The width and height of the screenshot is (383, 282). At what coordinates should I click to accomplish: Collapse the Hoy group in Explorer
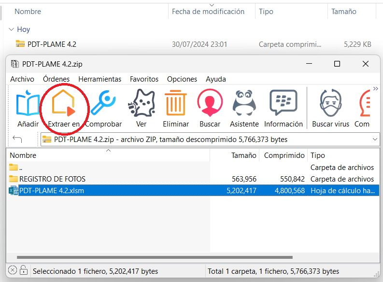[11, 29]
